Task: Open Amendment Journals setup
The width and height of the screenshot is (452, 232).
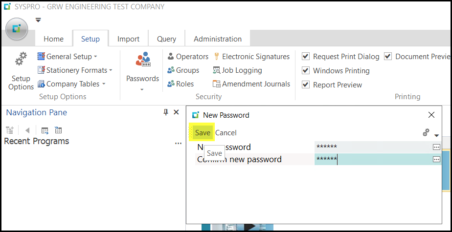Action: tap(251, 84)
